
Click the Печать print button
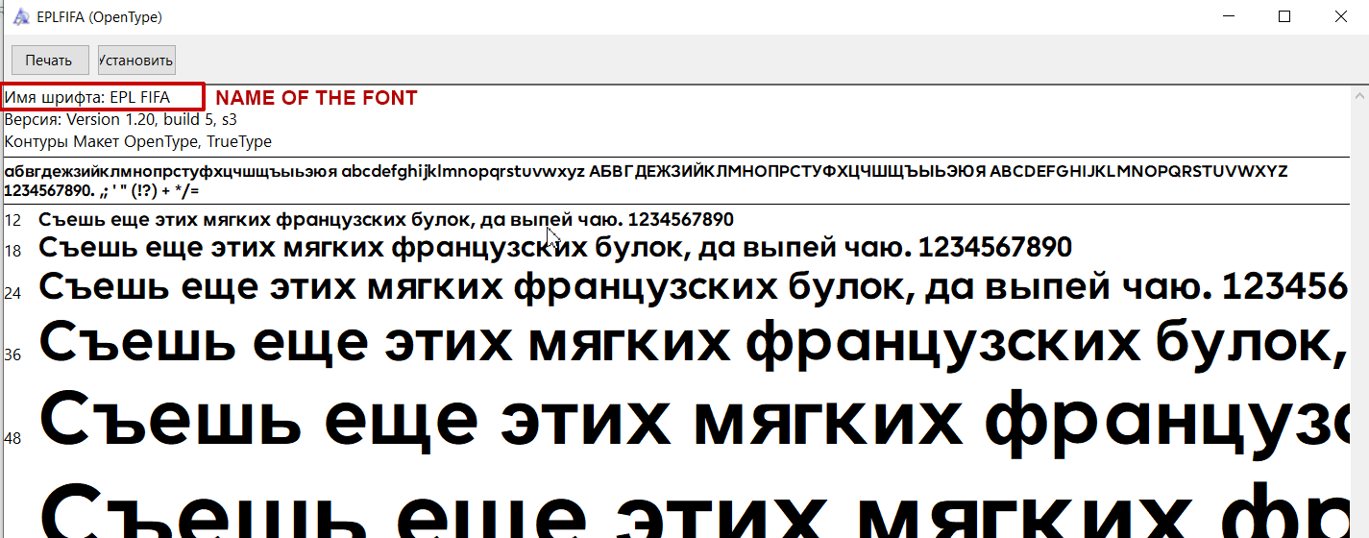50,60
